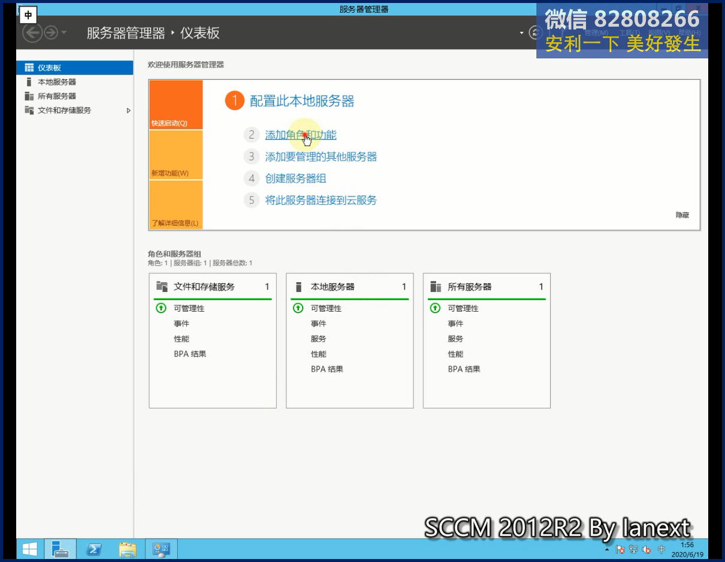This screenshot has height=562, width=725.
Task: Open the Windows Start button
Action: 29,549
